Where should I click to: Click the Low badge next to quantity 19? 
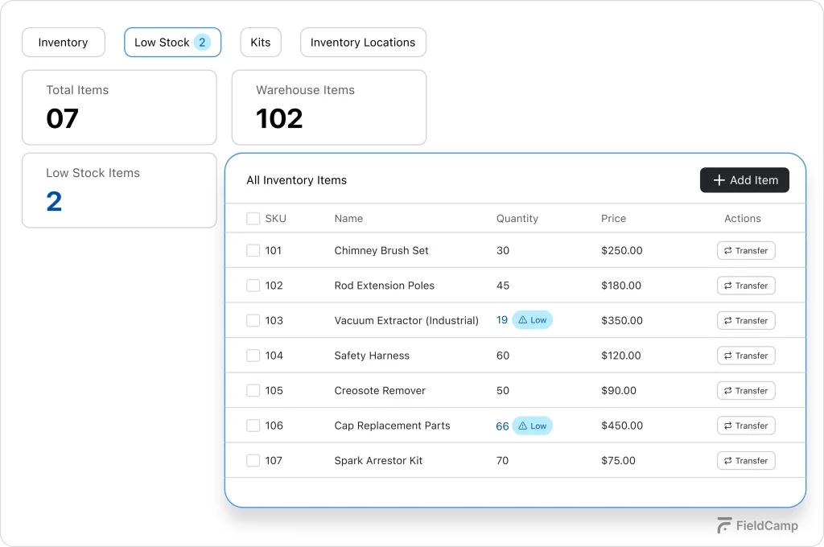(x=533, y=319)
